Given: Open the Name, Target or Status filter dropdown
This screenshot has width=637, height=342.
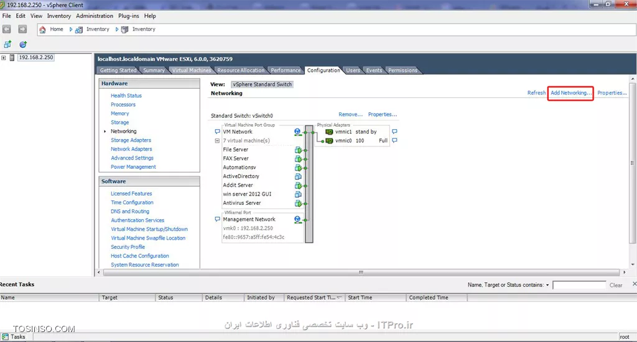Looking at the screenshot, I should pos(547,286).
